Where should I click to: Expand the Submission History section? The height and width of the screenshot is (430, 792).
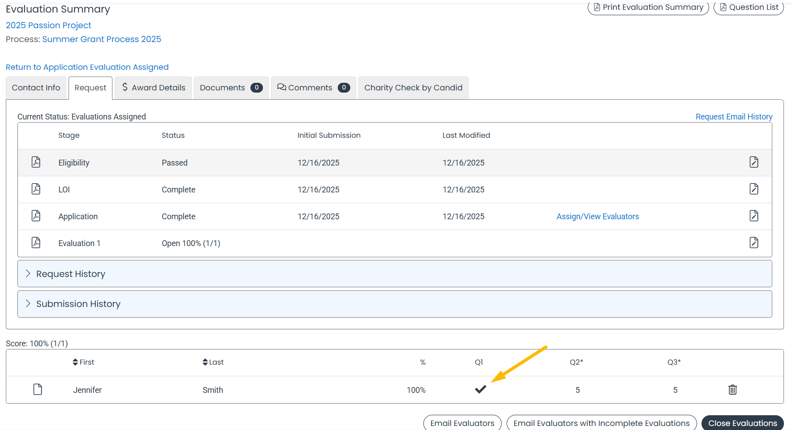click(395, 304)
